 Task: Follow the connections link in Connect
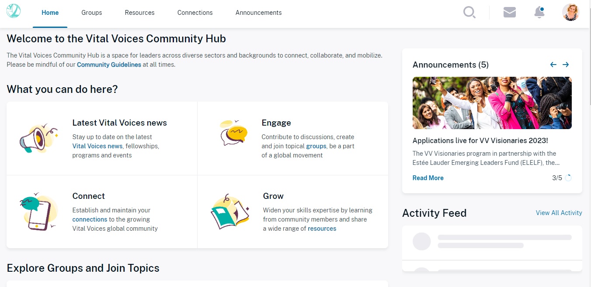tap(90, 219)
